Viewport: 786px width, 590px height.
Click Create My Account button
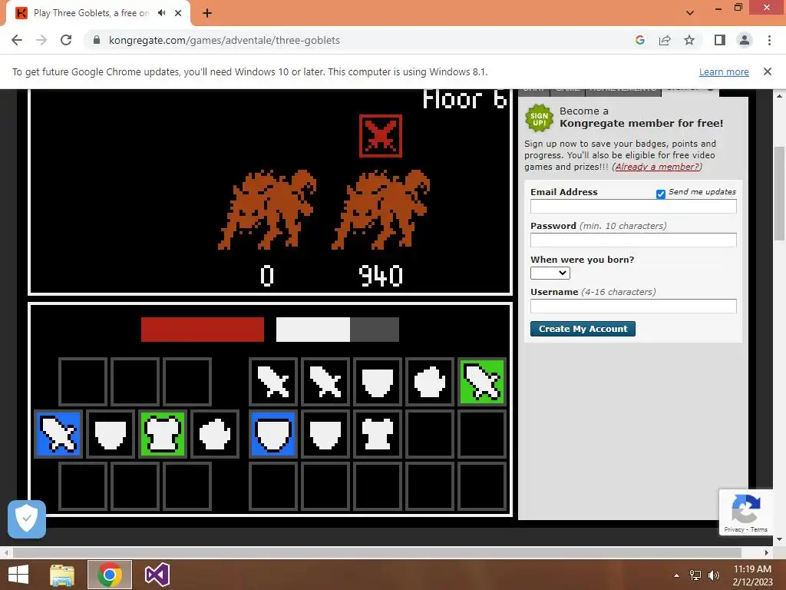(583, 329)
